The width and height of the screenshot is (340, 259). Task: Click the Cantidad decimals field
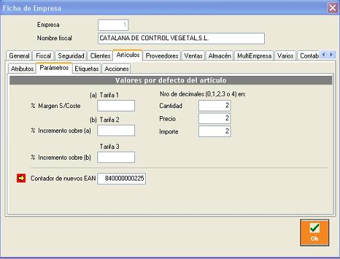(214, 105)
